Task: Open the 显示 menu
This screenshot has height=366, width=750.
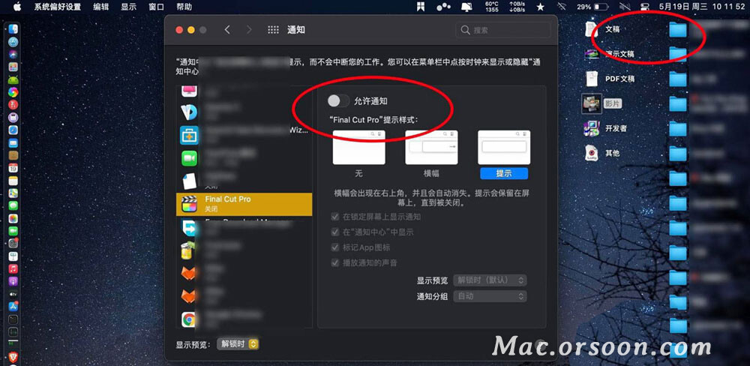Action: (x=129, y=7)
